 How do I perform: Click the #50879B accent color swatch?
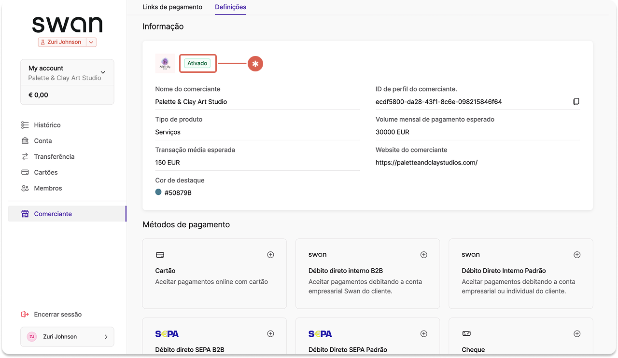click(158, 192)
